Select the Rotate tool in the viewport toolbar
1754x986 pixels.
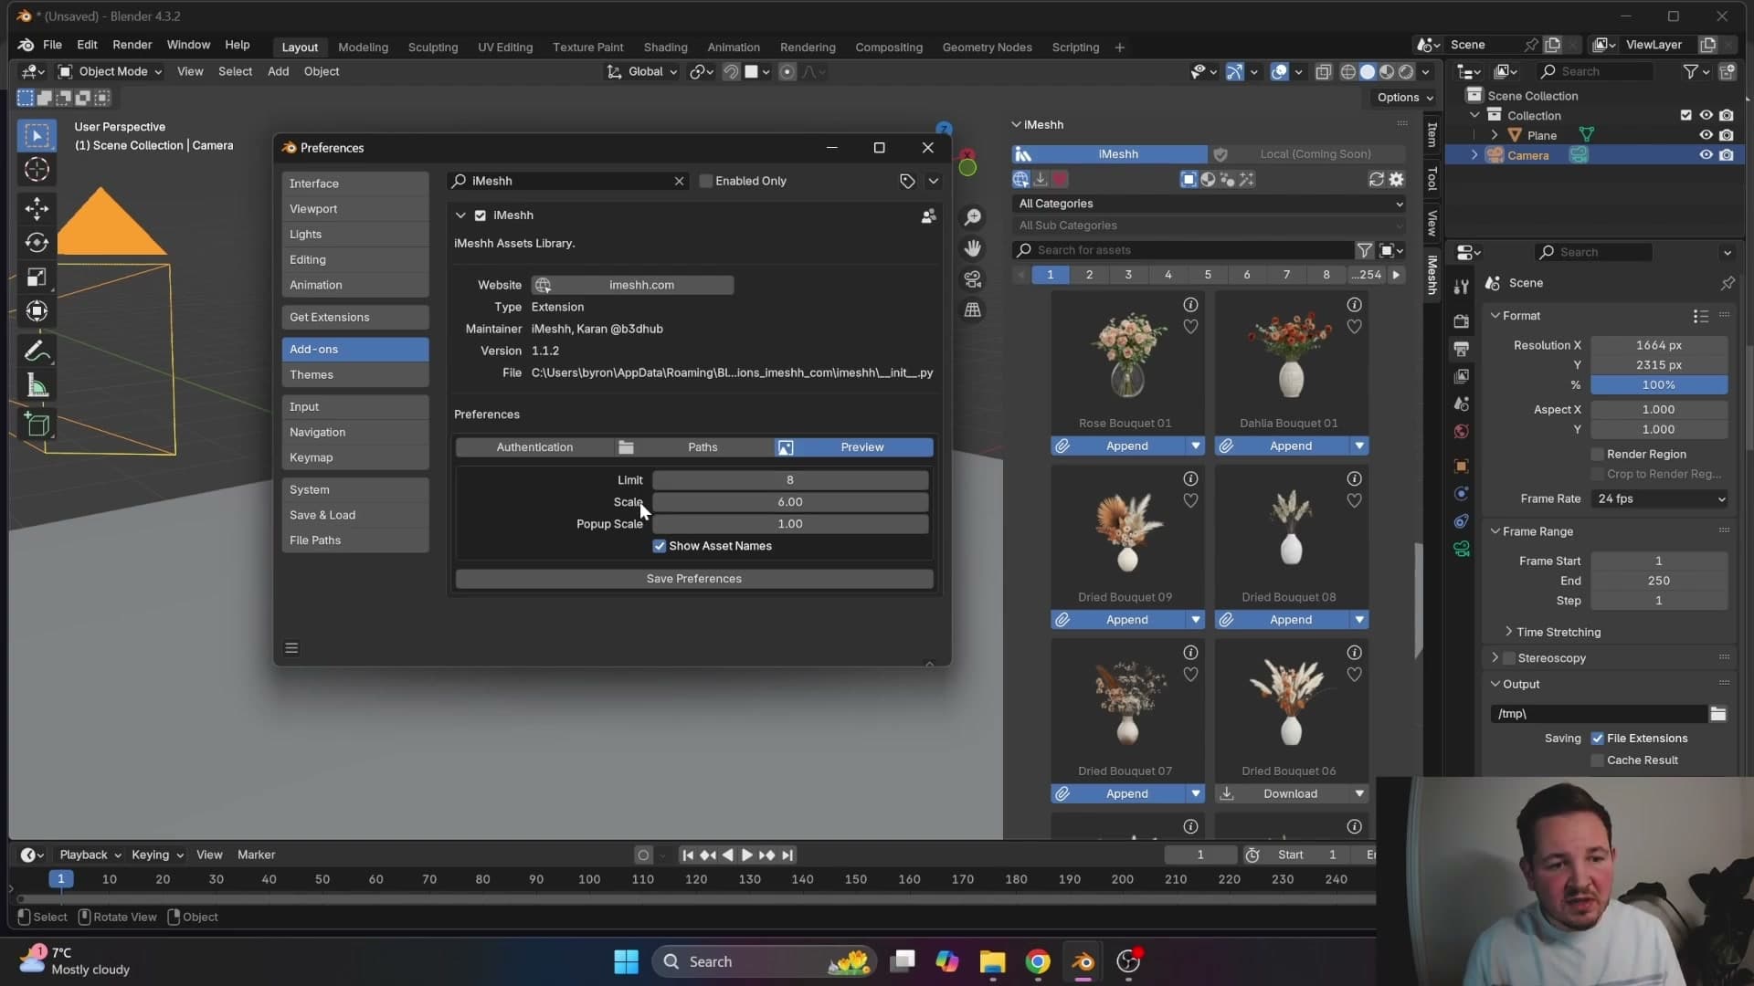pos(37,243)
